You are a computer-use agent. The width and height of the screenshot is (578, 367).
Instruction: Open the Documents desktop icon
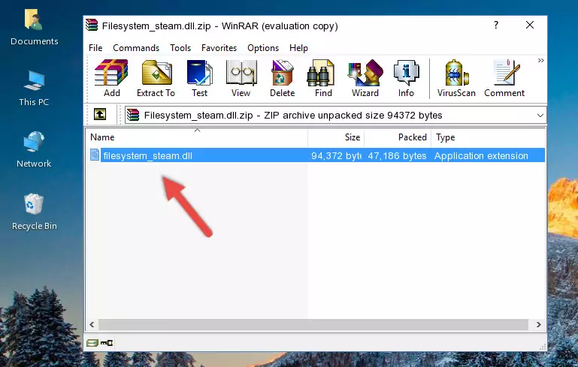(x=35, y=28)
